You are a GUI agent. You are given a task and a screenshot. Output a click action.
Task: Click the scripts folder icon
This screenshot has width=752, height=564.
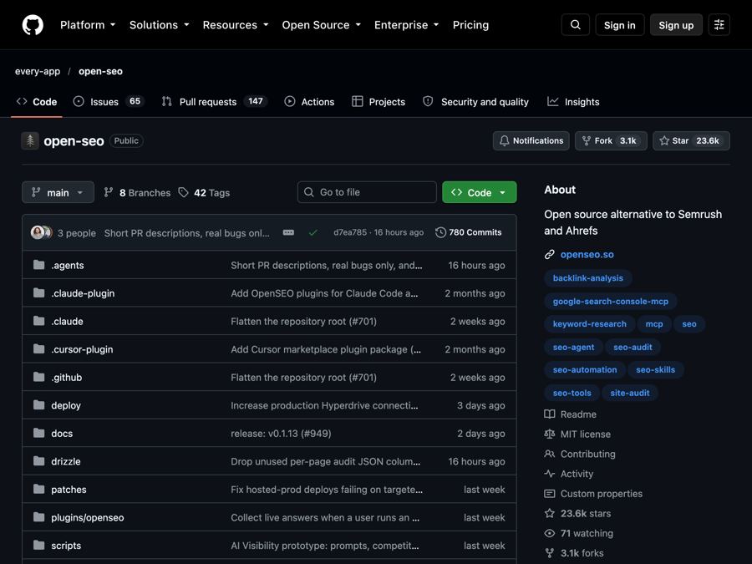click(38, 546)
